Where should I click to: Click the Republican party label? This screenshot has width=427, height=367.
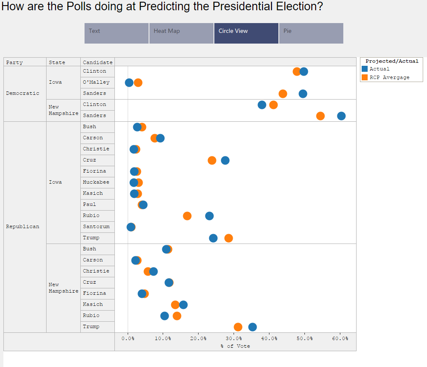pyautogui.click(x=23, y=226)
